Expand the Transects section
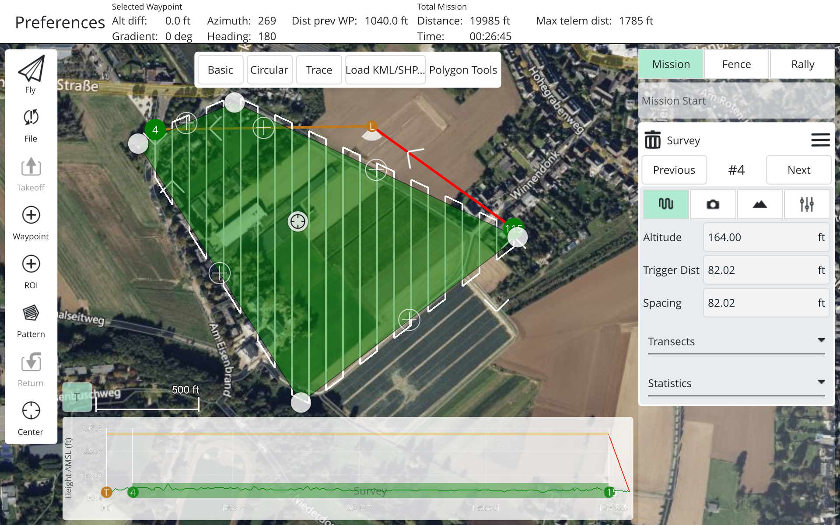This screenshot has width=840, height=525. (736, 342)
